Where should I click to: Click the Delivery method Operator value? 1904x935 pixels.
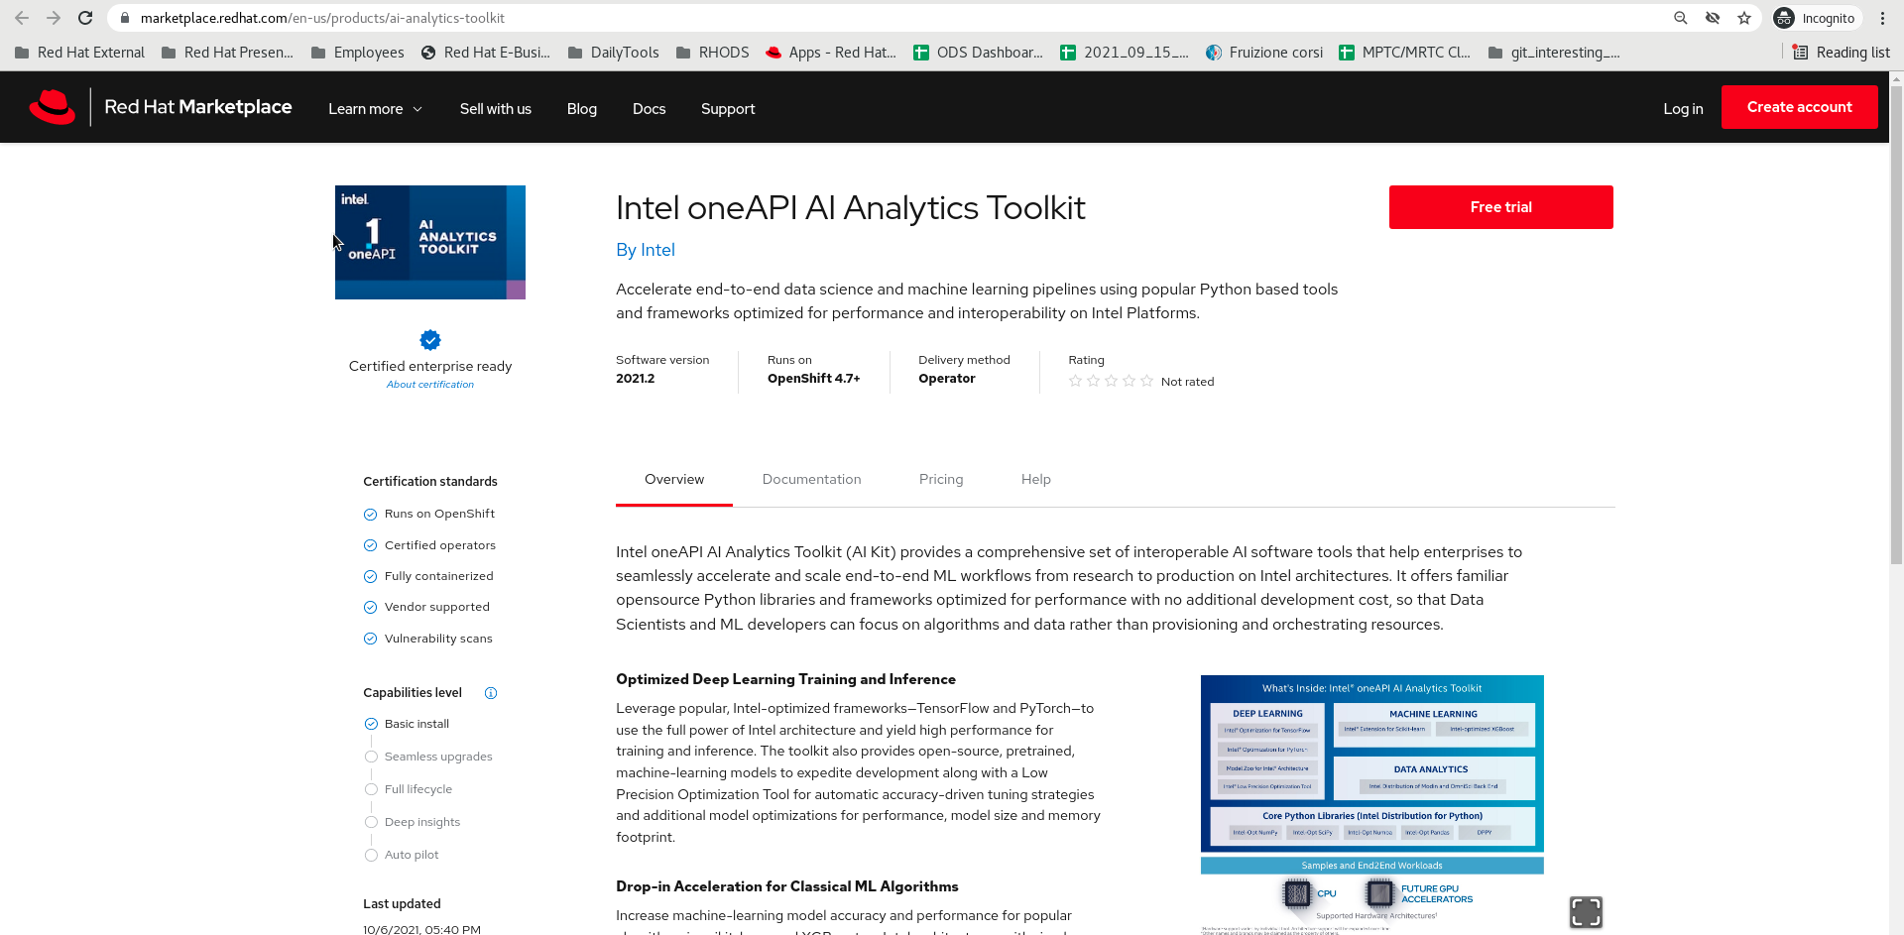(x=947, y=379)
